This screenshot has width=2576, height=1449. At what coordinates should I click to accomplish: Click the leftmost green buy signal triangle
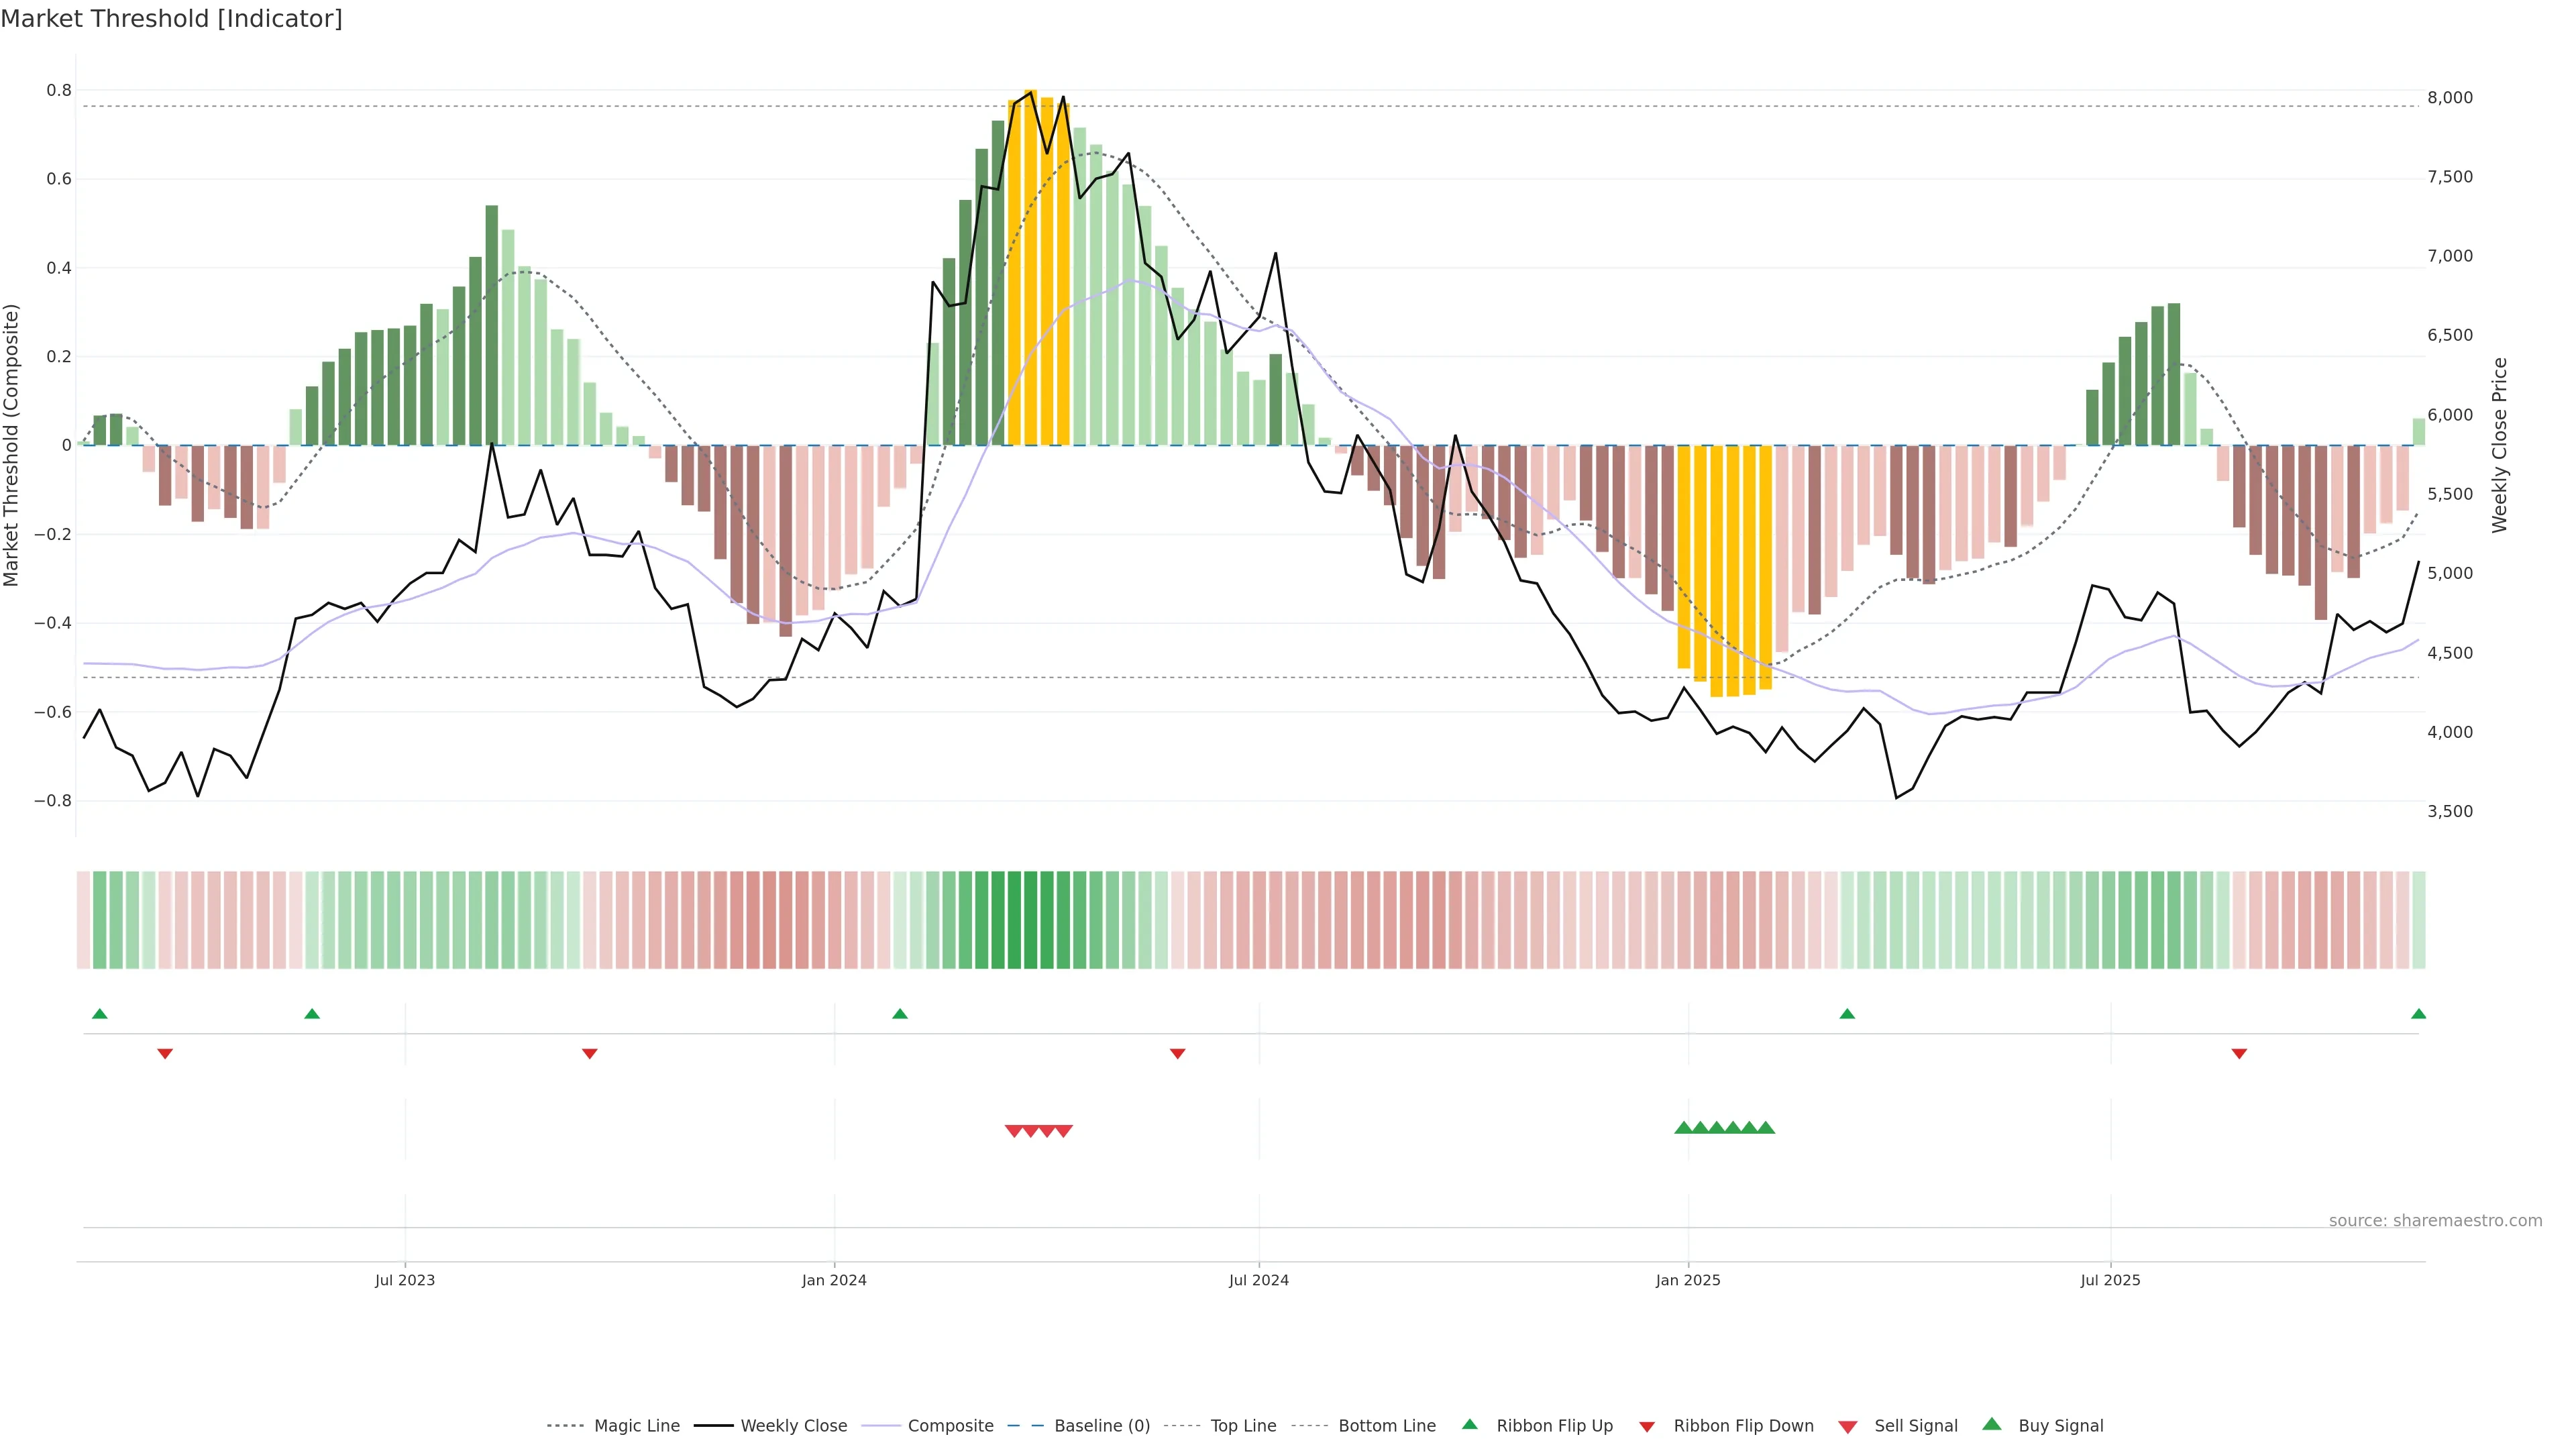[x=1683, y=1128]
